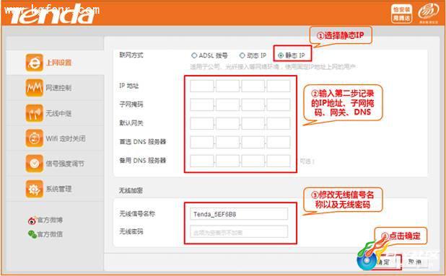Click the first 首选 DNS 服务器 field
Screen dimensions: 446x276
pyautogui.click(x=201, y=142)
